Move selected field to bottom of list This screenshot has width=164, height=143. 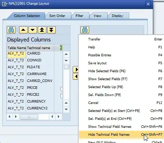51,30
